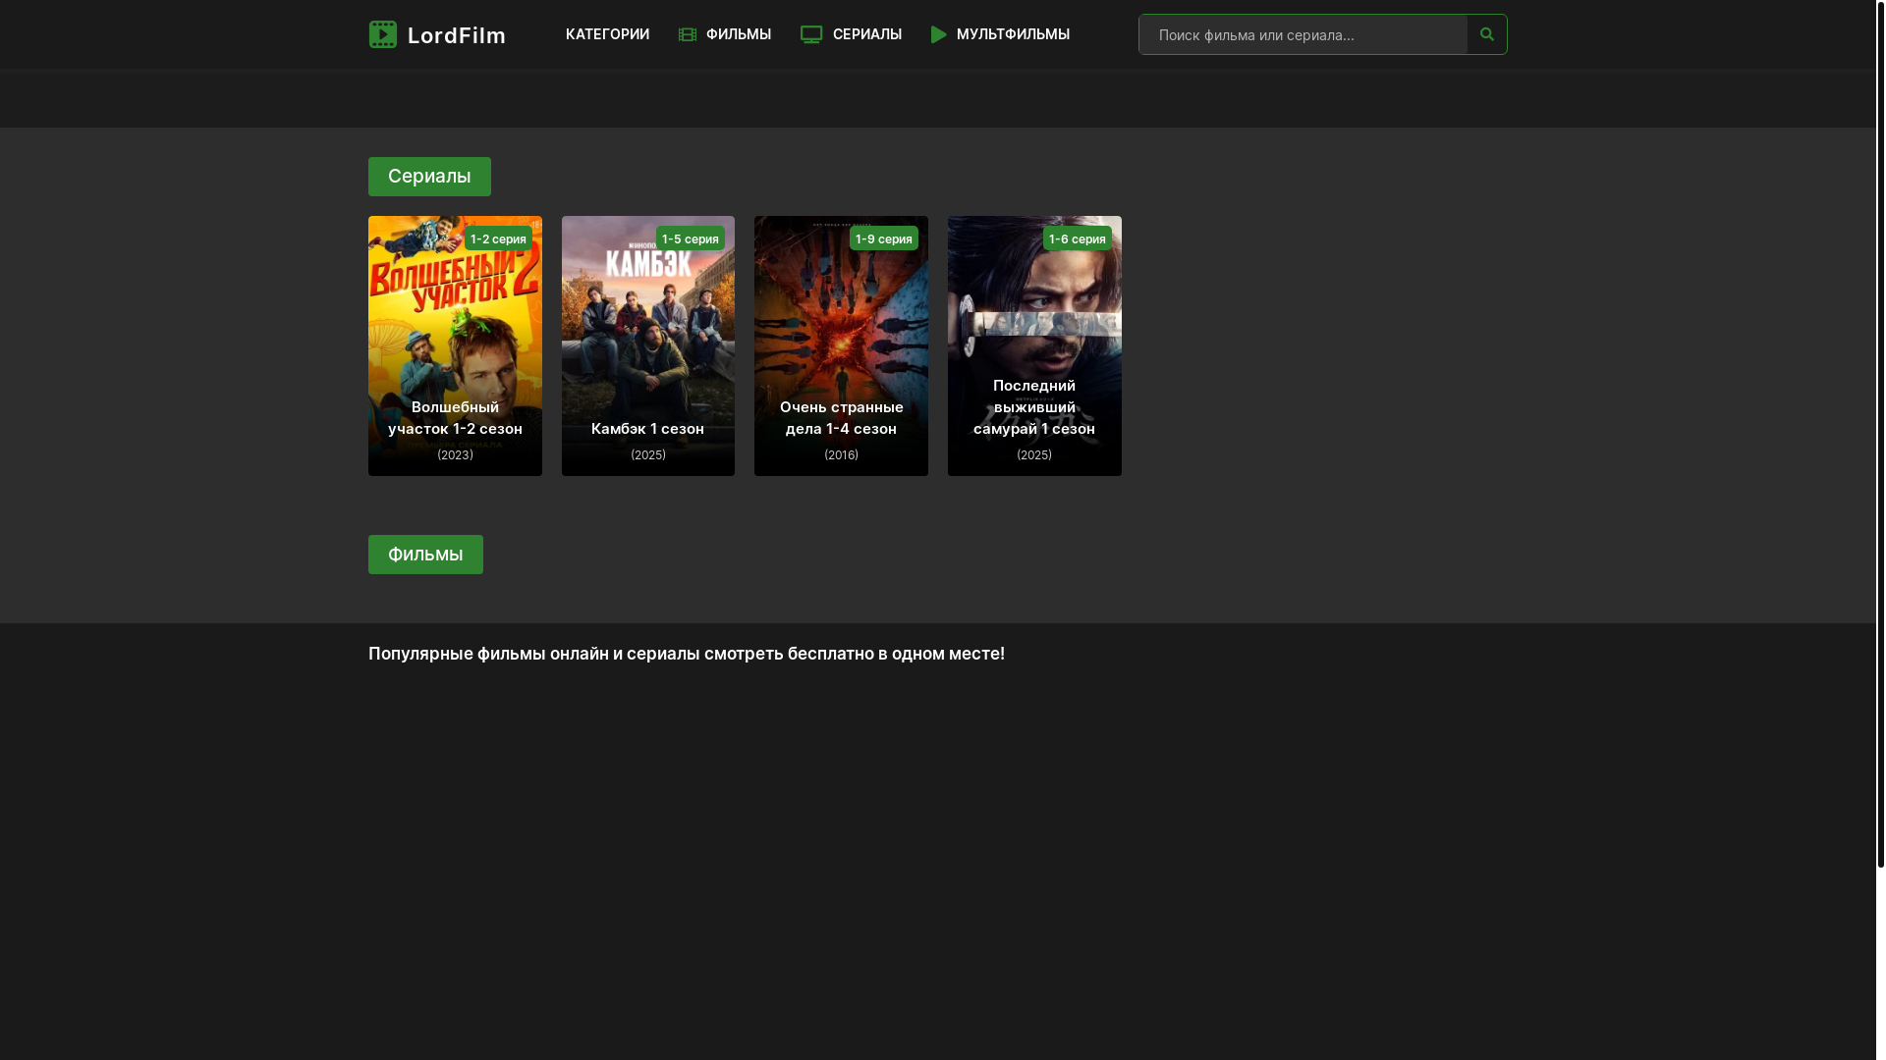
Task: Click the play icon beside МУЛЬТФИЛЬМЫ
Action: [939, 34]
